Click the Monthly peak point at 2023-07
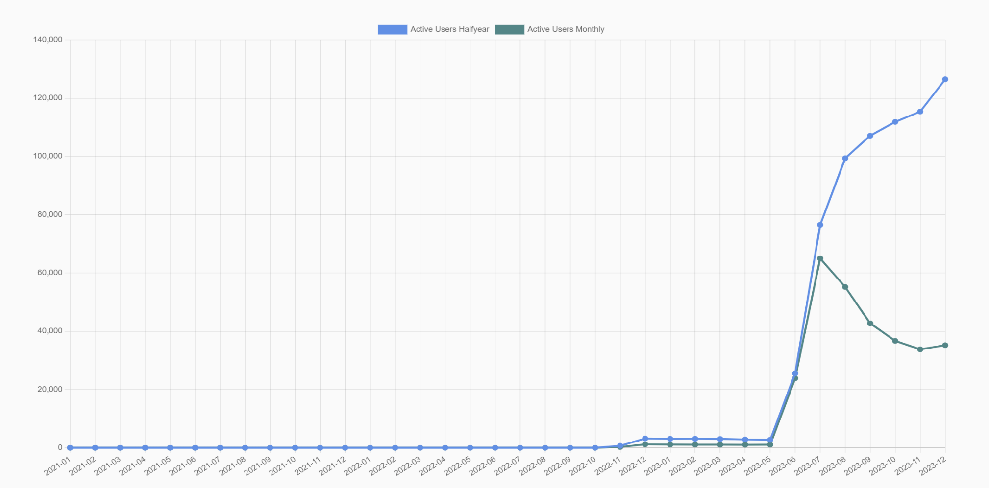The image size is (989, 488). 820,258
